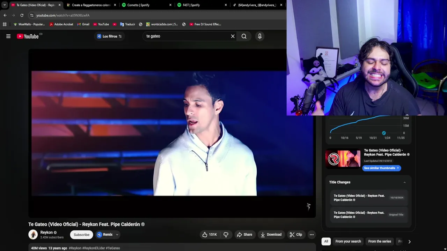The height and width of the screenshot is (251, 447).
Task: Click the blue marker on views graph
Action: click(384, 133)
